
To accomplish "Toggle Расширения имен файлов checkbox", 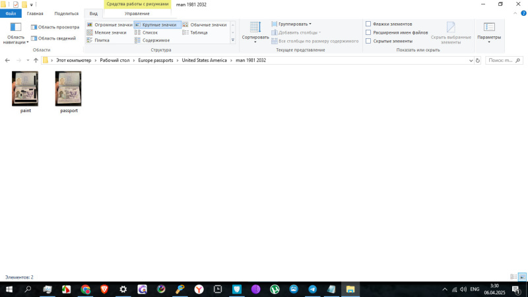I will click(368, 32).
